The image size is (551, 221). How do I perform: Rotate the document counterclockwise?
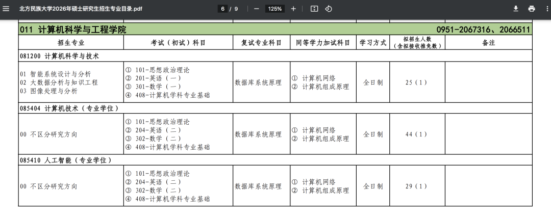click(x=329, y=9)
